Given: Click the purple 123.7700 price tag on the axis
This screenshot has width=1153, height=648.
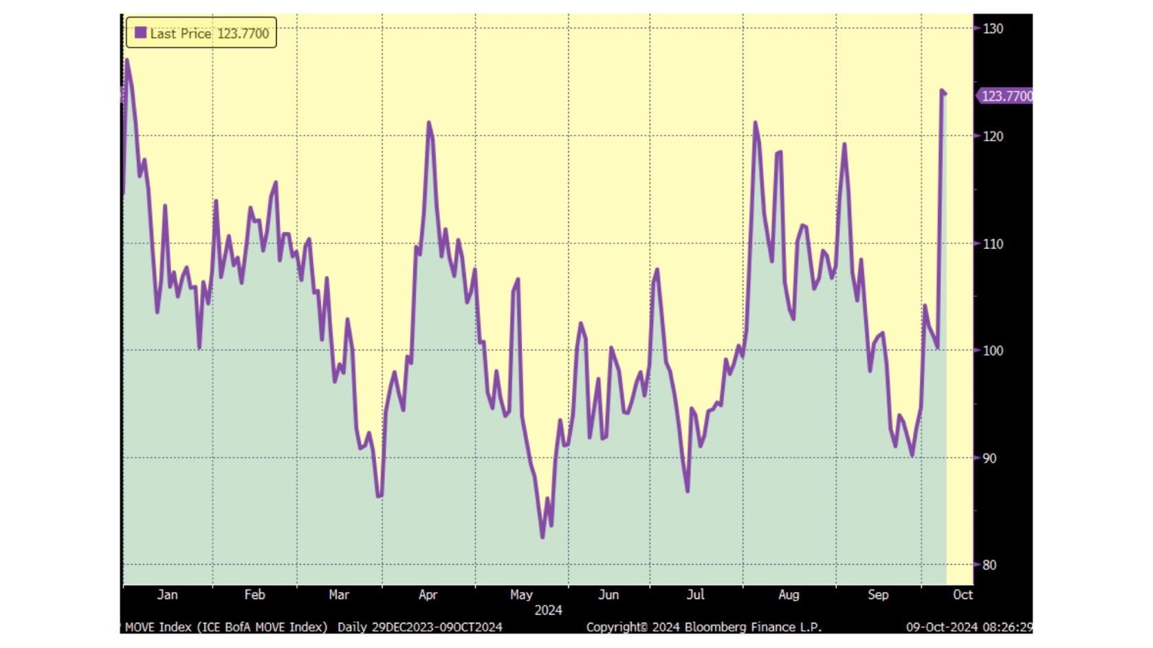Looking at the screenshot, I should point(1005,96).
